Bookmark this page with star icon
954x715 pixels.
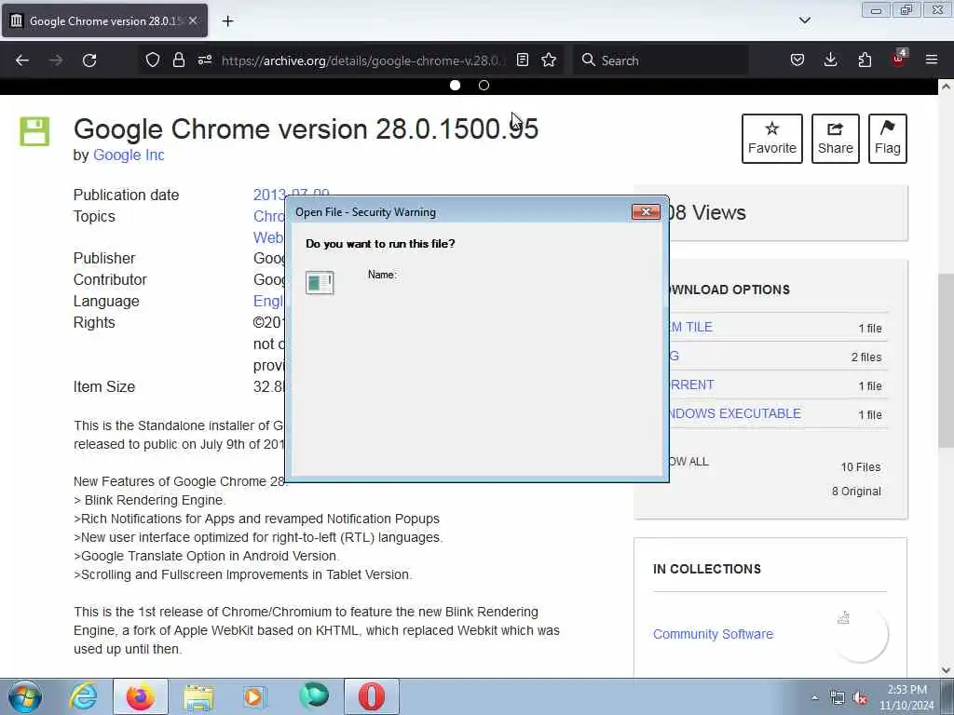(549, 60)
